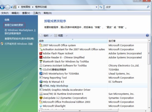
Task: Click the refresh icon beside address bar
Action: click(x=101, y=7)
